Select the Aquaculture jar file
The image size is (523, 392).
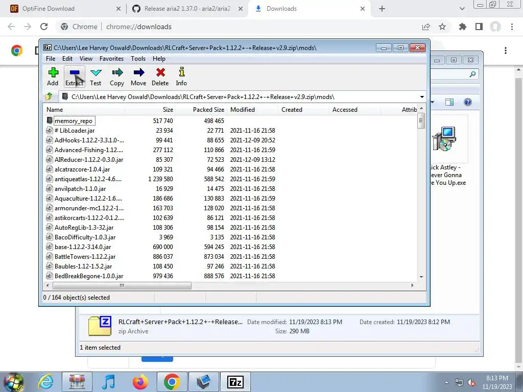(x=88, y=199)
